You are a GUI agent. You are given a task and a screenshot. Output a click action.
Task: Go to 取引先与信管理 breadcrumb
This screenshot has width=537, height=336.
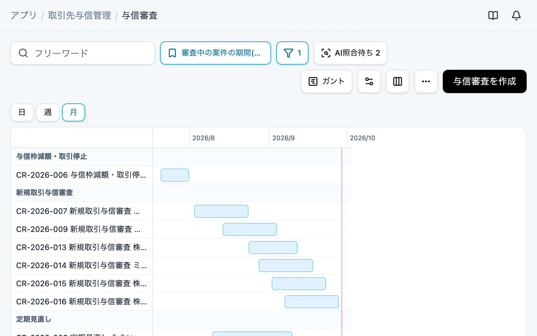coord(79,16)
